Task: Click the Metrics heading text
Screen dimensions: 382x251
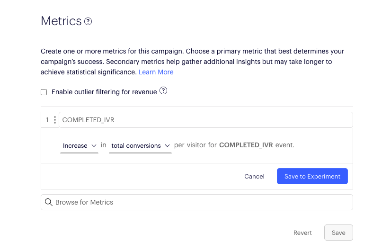Action: point(61,21)
